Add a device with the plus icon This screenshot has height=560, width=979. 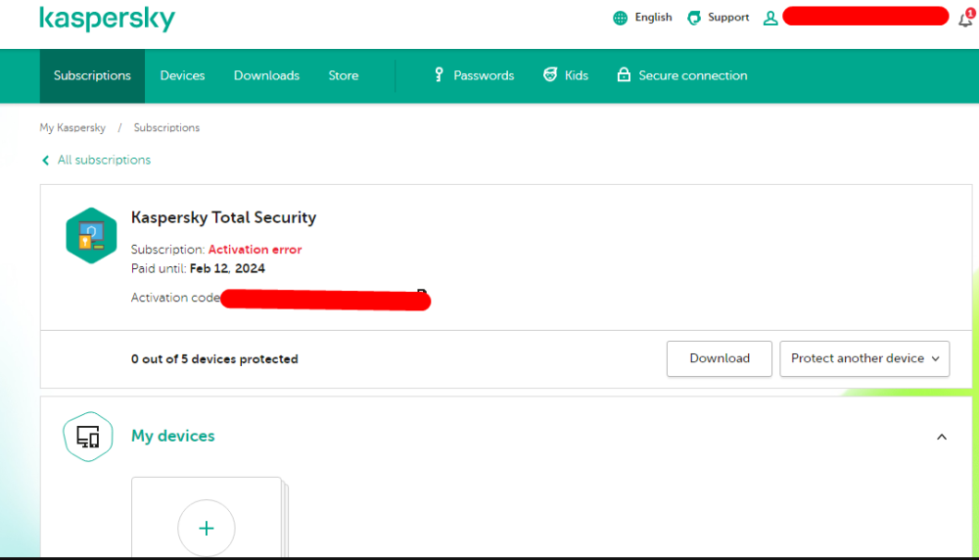(x=206, y=528)
